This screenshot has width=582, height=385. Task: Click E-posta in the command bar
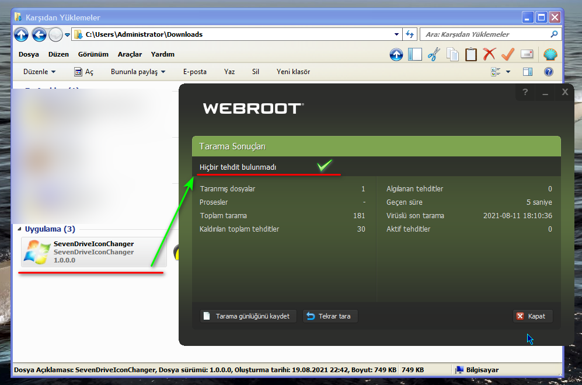(195, 72)
